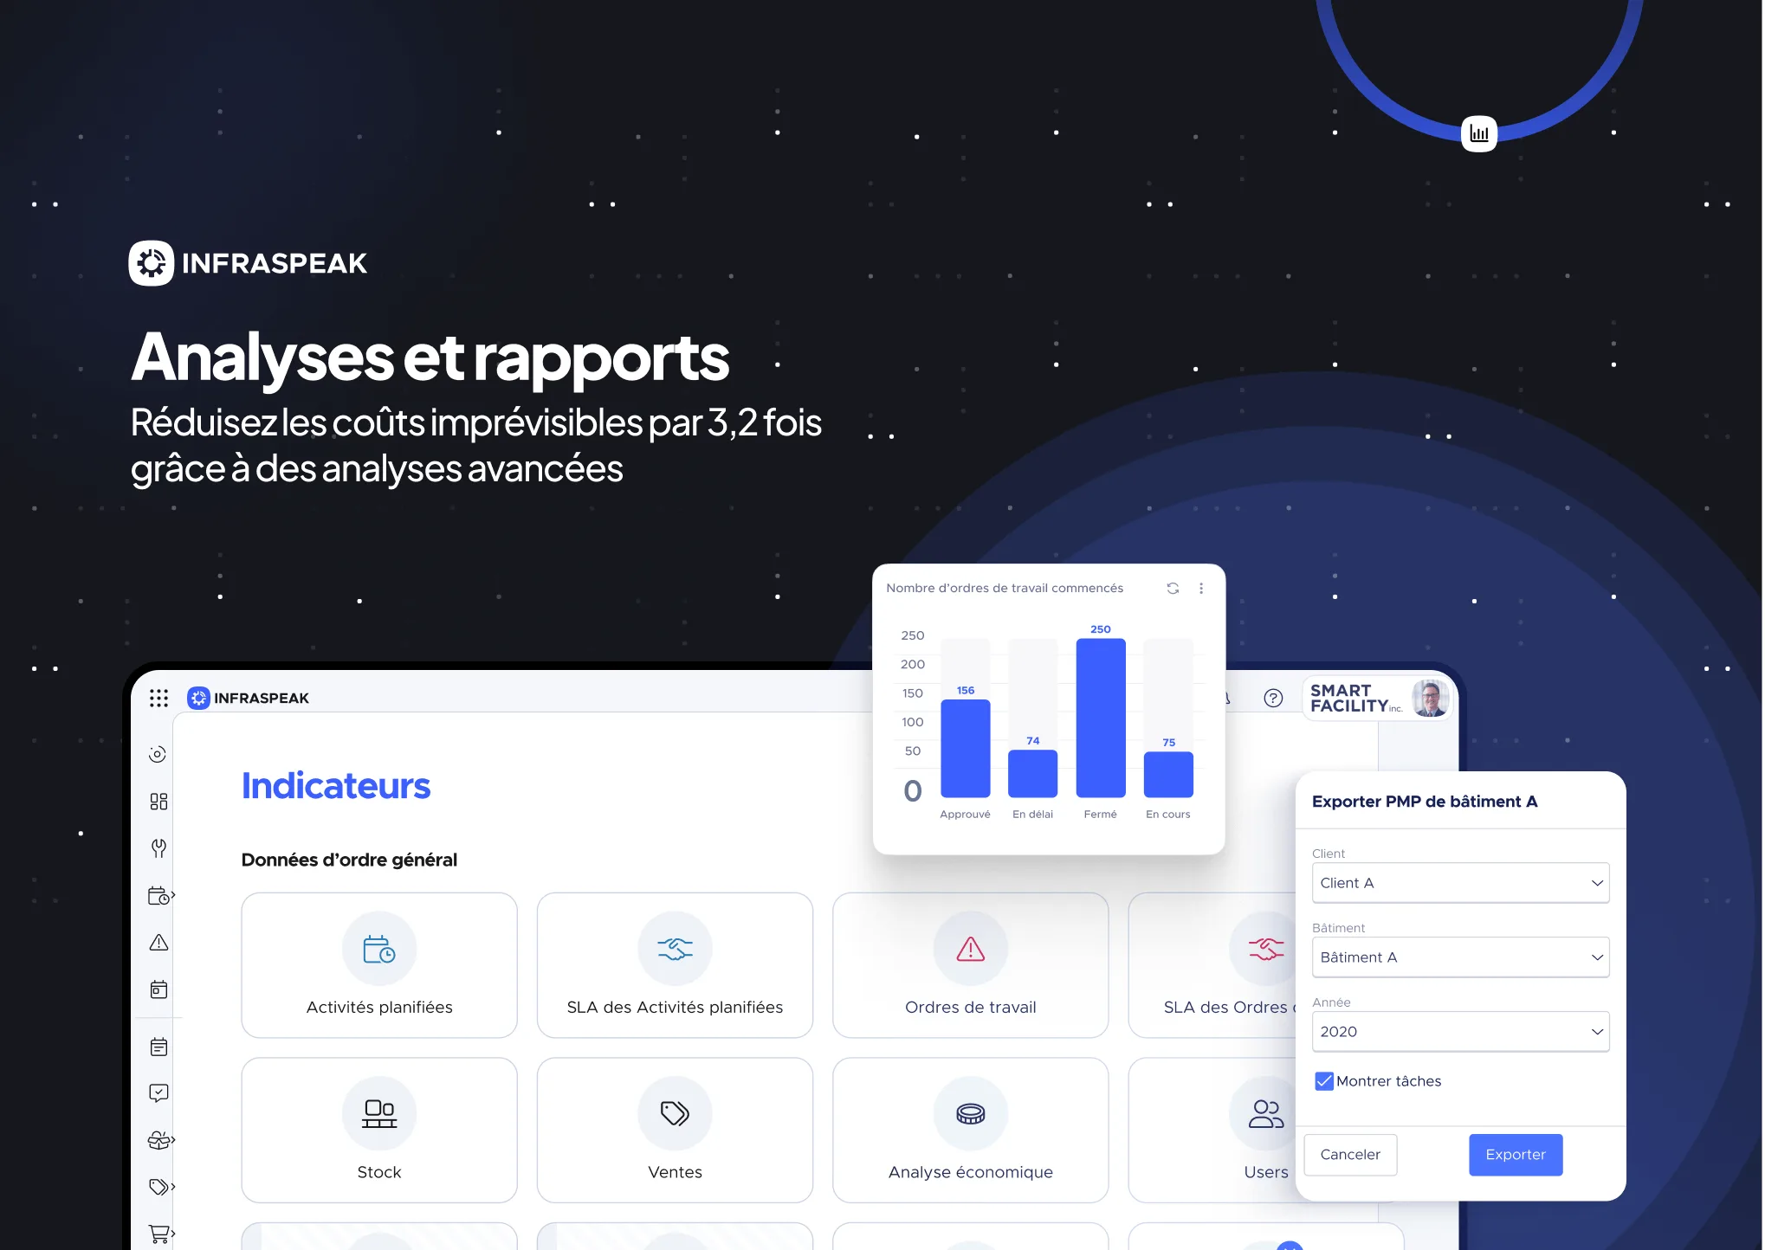Click the chart icon on the blue ring
The height and width of the screenshot is (1250, 1765).
tap(1479, 134)
